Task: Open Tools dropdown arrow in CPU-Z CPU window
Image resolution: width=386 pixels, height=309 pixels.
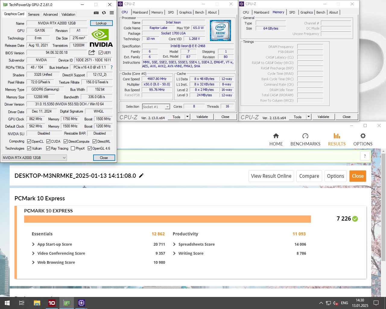Action: [187, 117]
